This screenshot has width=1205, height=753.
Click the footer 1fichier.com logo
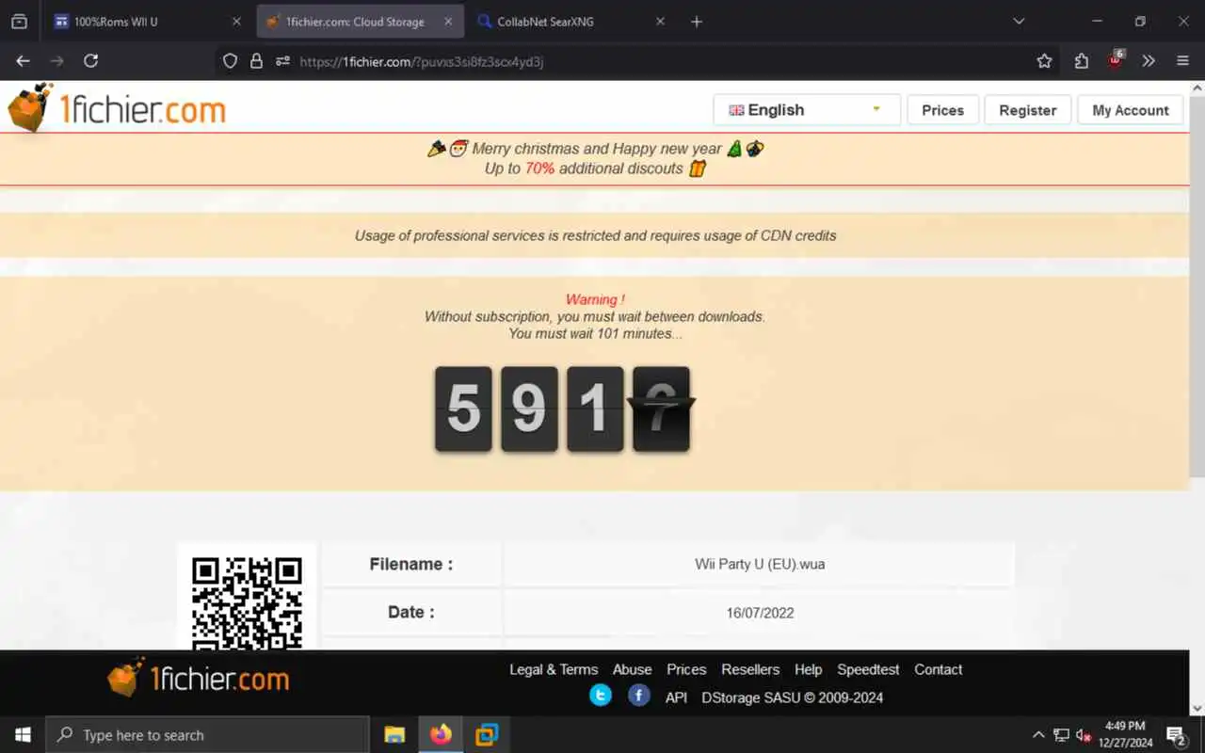coord(198,678)
